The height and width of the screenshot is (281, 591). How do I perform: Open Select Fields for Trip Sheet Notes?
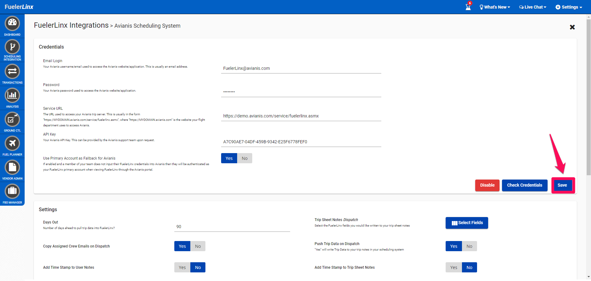[467, 223]
